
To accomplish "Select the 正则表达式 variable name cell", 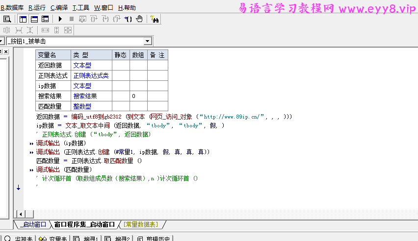I will coord(53,75).
